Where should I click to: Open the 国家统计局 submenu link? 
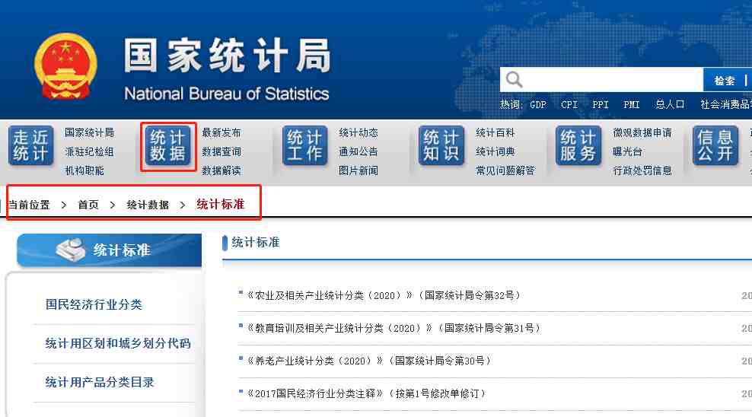tap(89, 132)
